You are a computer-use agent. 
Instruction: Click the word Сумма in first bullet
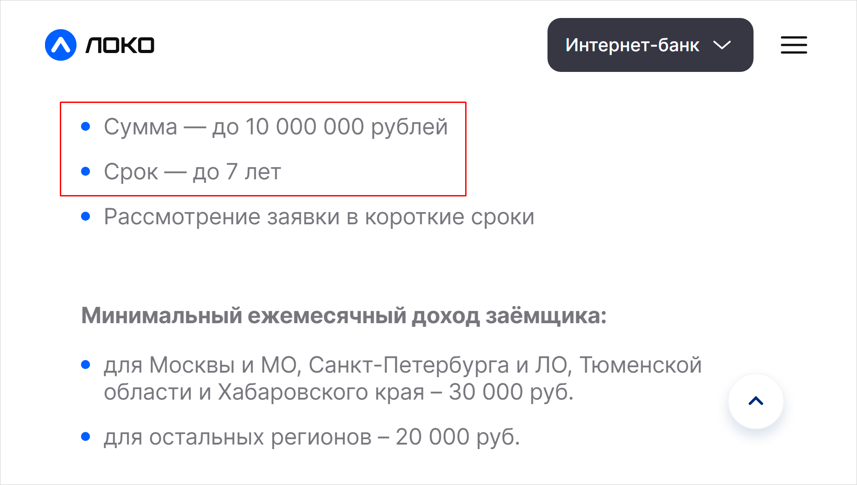(x=140, y=127)
